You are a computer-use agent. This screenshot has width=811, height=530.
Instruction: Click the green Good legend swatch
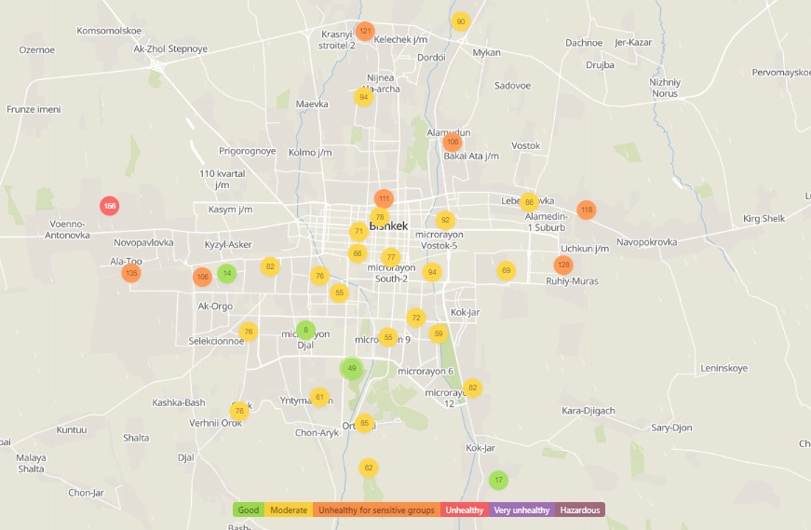pyautogui.click(x=249, y=510)
